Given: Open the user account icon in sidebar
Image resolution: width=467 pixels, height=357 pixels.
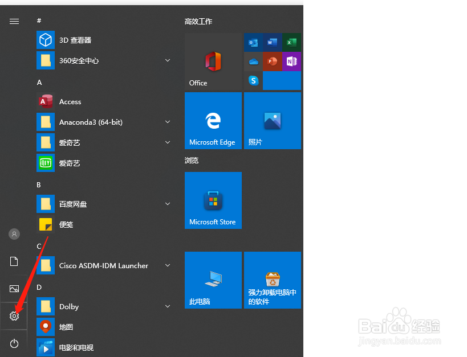Looking at the screenshot, I should coord(14,234).
